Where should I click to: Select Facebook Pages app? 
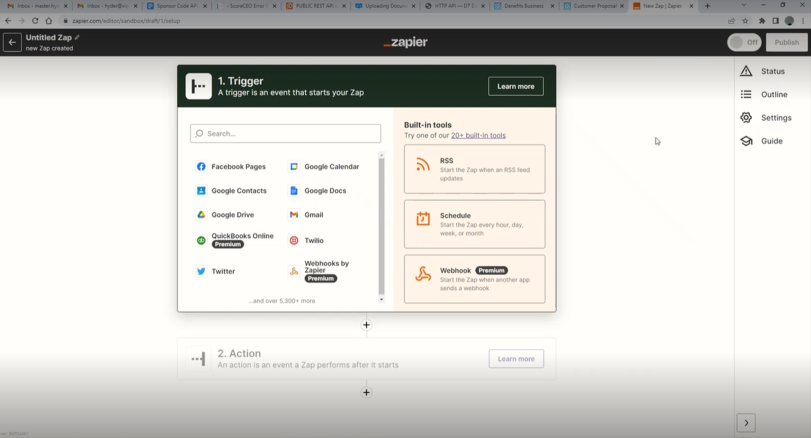pos(231,166)
